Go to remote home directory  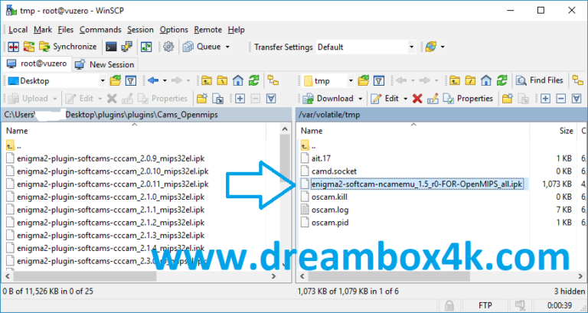(486, 80)
